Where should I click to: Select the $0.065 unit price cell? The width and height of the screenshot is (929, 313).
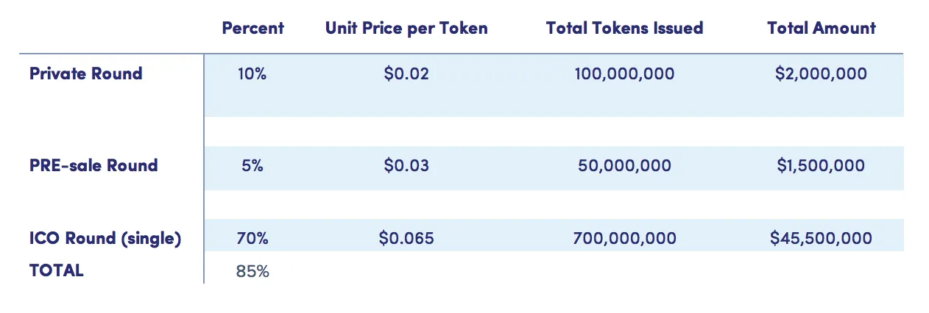(x=406, y=239)
